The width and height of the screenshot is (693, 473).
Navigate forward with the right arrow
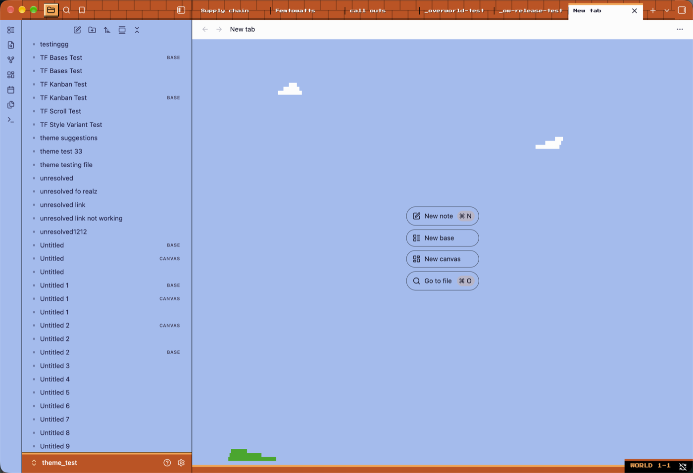pos(219,29)
